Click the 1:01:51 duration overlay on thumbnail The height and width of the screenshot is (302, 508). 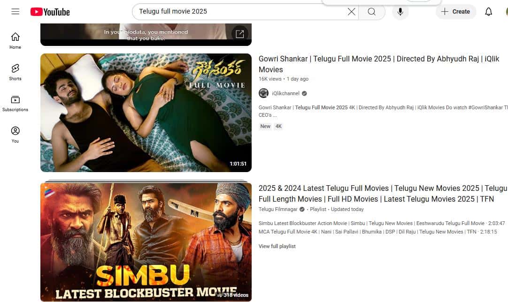pos(239,165)
